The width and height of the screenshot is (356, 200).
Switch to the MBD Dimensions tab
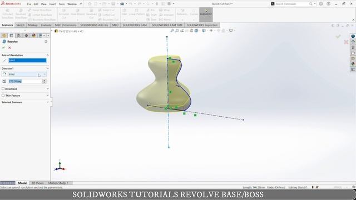pyautogui.click(x=66, y=25)
